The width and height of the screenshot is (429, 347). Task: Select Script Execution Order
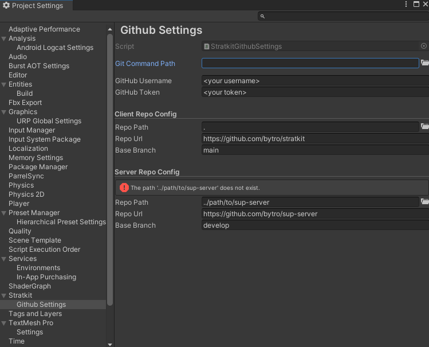[x=44, y=249]
